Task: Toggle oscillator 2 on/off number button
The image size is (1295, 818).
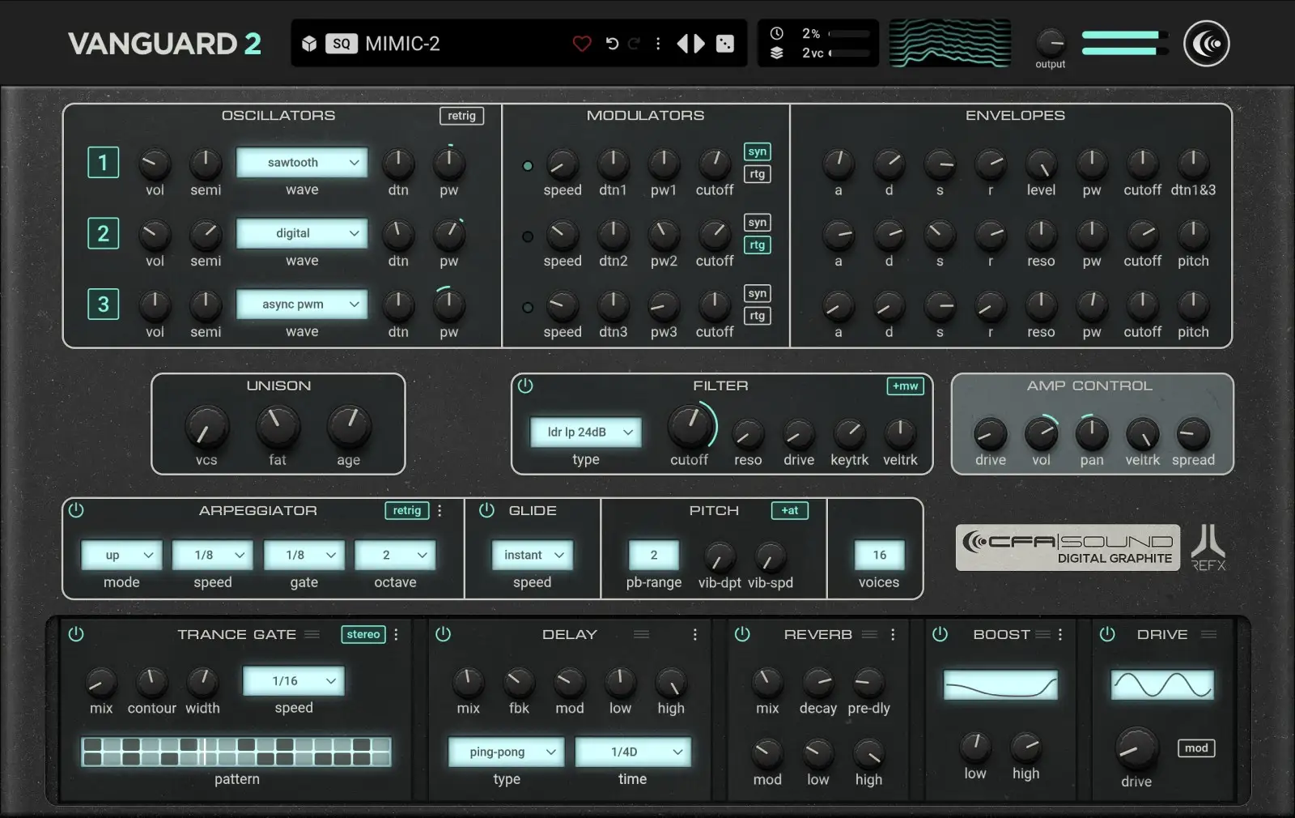Action: click(x=103, y=233)
